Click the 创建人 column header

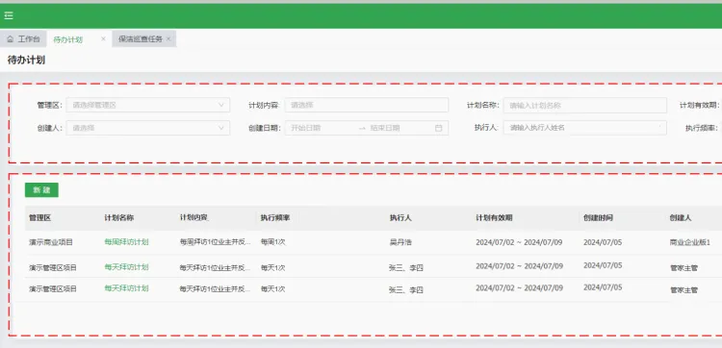(x=681, y=218)
